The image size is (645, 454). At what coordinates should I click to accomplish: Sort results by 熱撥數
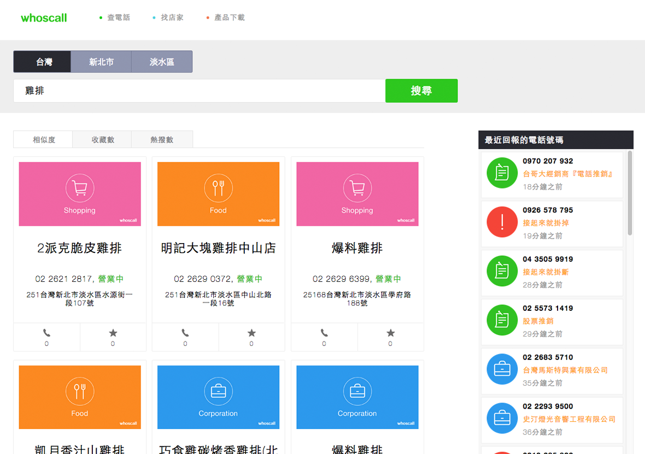(x=162, y=139)
